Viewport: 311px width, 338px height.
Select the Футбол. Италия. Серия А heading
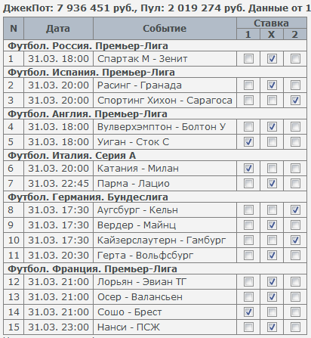coord(72,156)
